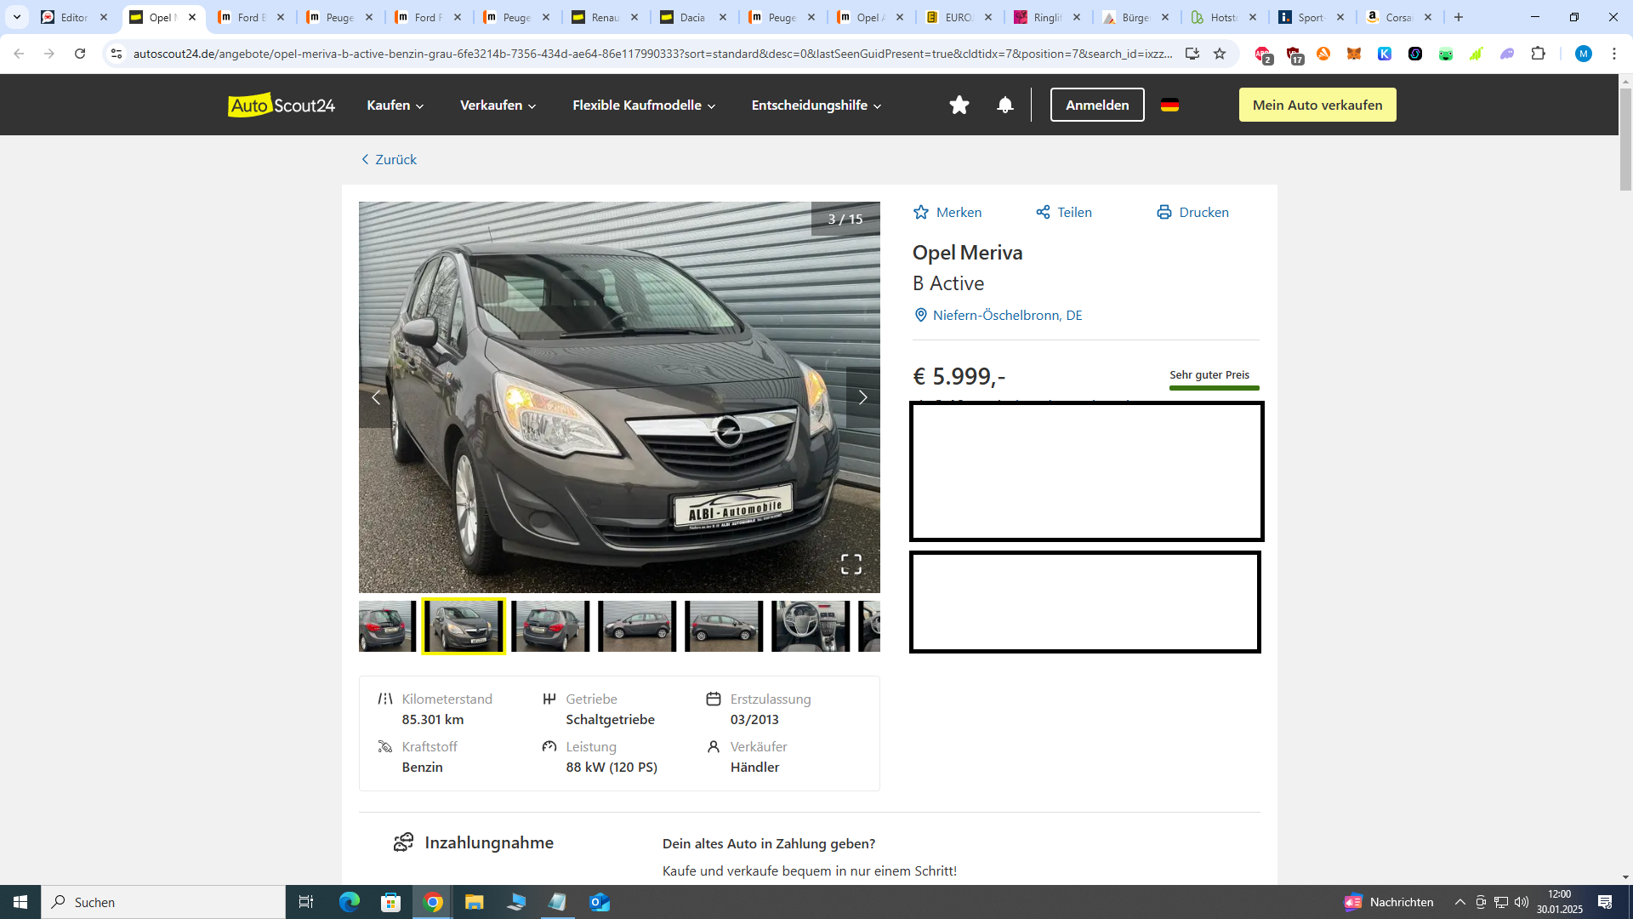Expand the Verkaufen menu
Screen dimensions: 1633x919
tap(498, 105)
